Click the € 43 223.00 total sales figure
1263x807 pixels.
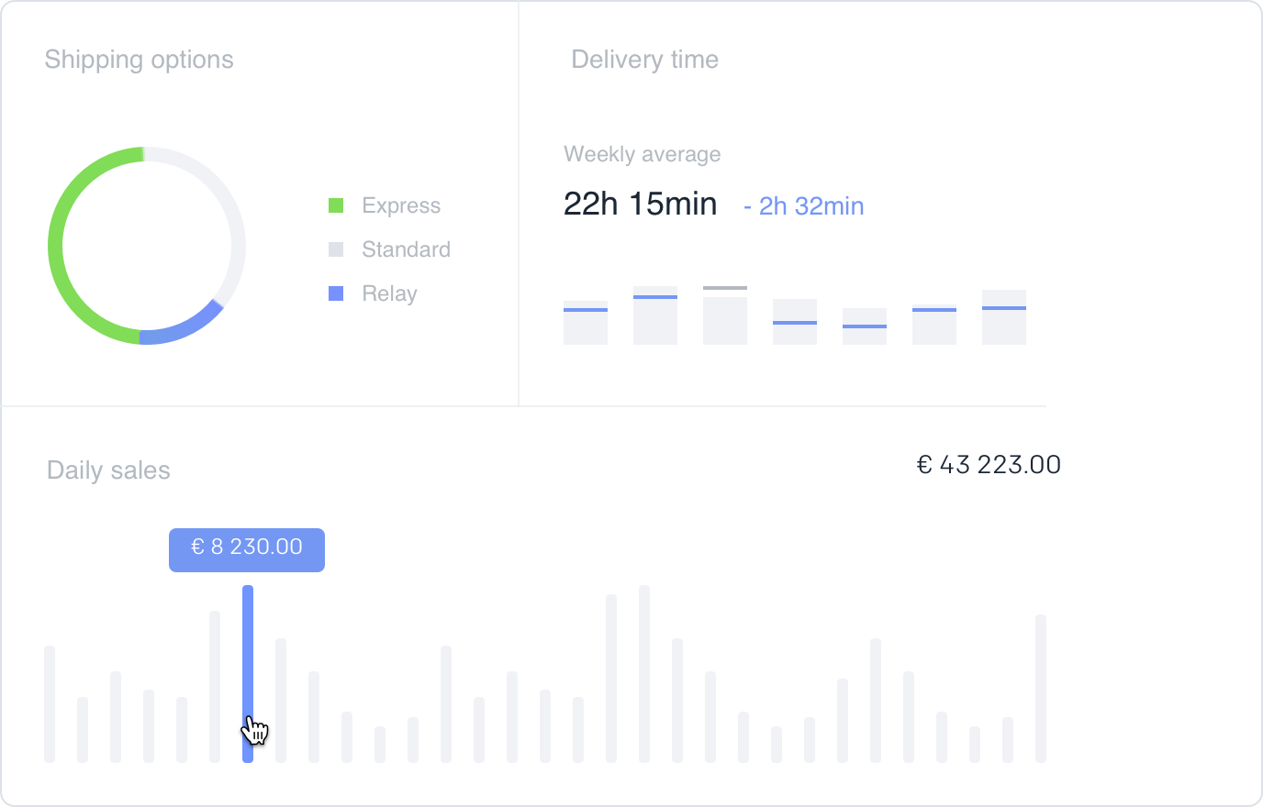(989, 465)
